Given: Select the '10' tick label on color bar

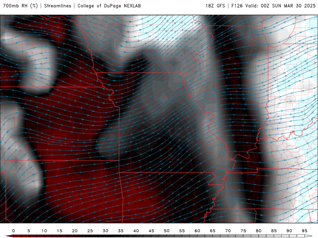Looking at the screenshot, I should point(44,231).
